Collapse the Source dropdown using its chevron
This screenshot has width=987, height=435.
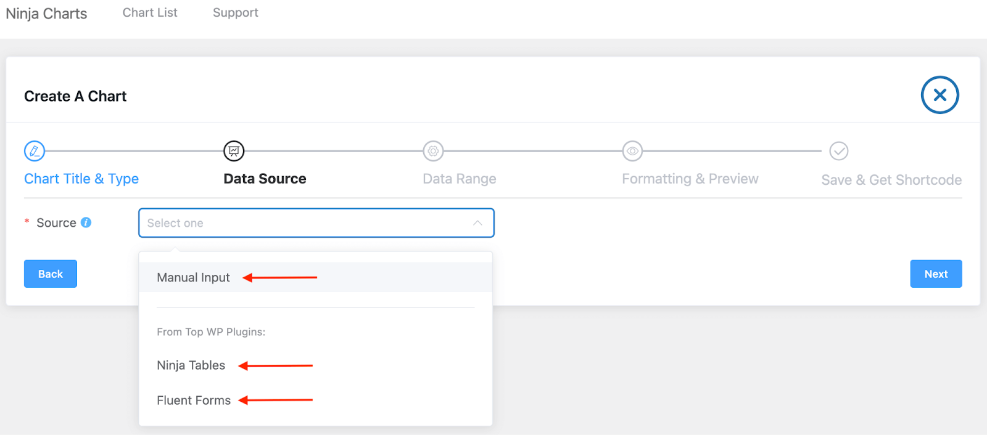(x=477, y=223)
